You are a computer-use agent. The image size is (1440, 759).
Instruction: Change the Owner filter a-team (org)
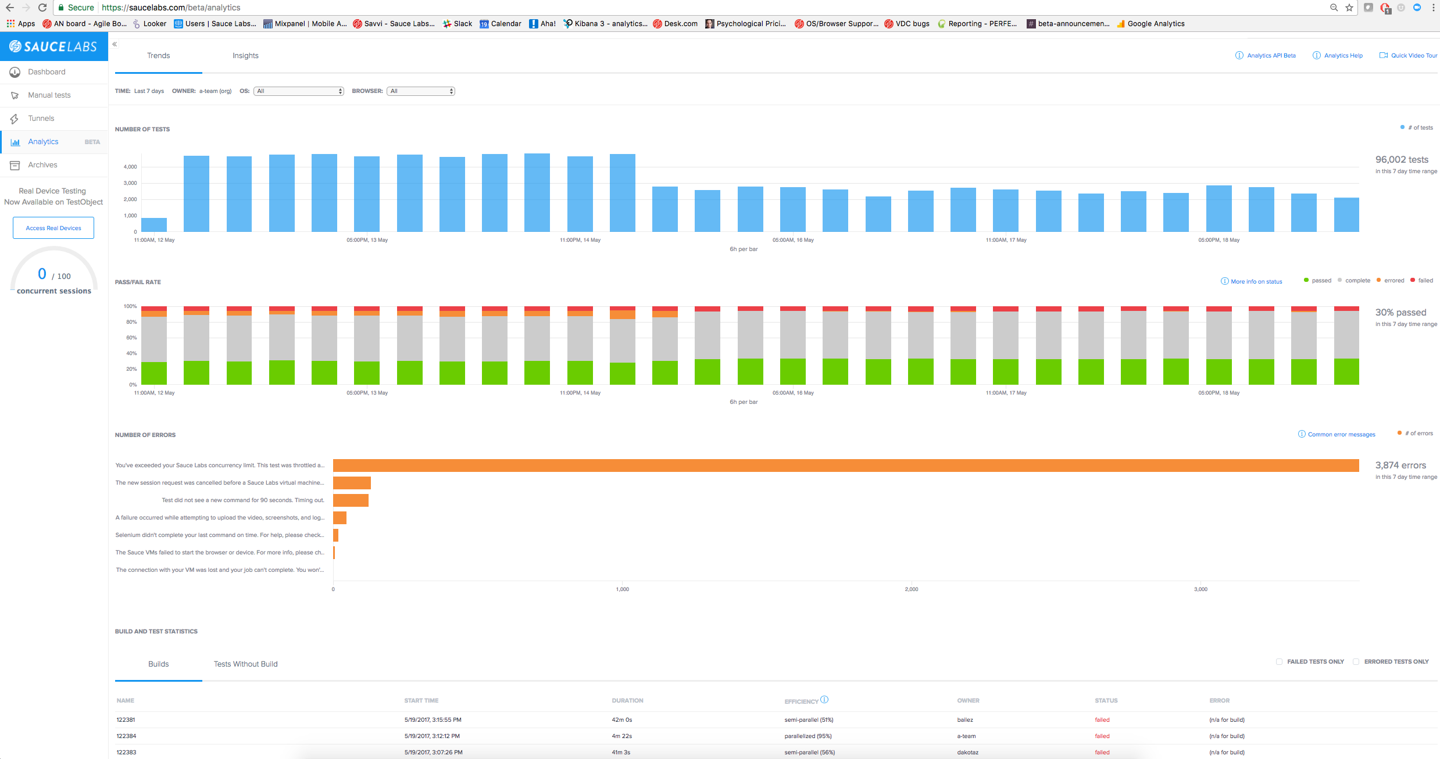[215, 91]
